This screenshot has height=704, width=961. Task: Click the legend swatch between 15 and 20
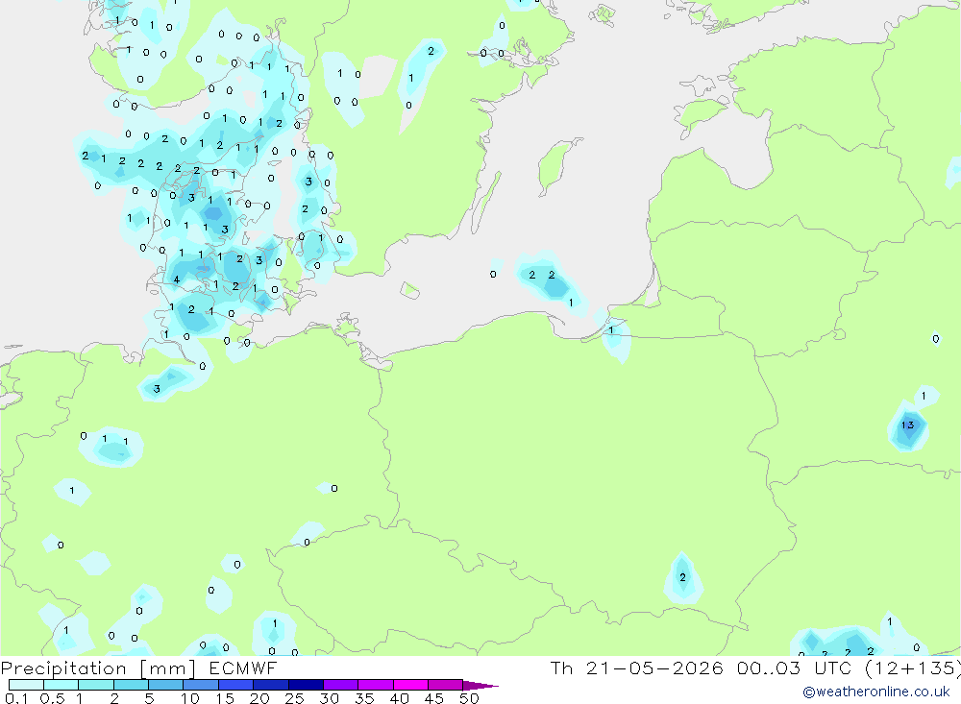coord(236,685)
